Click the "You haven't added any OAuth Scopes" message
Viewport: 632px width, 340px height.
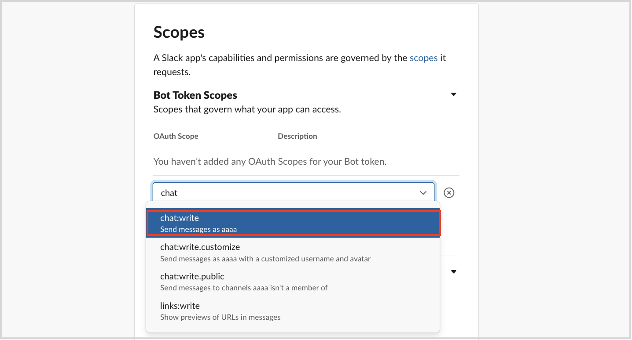tap(270, 162)
